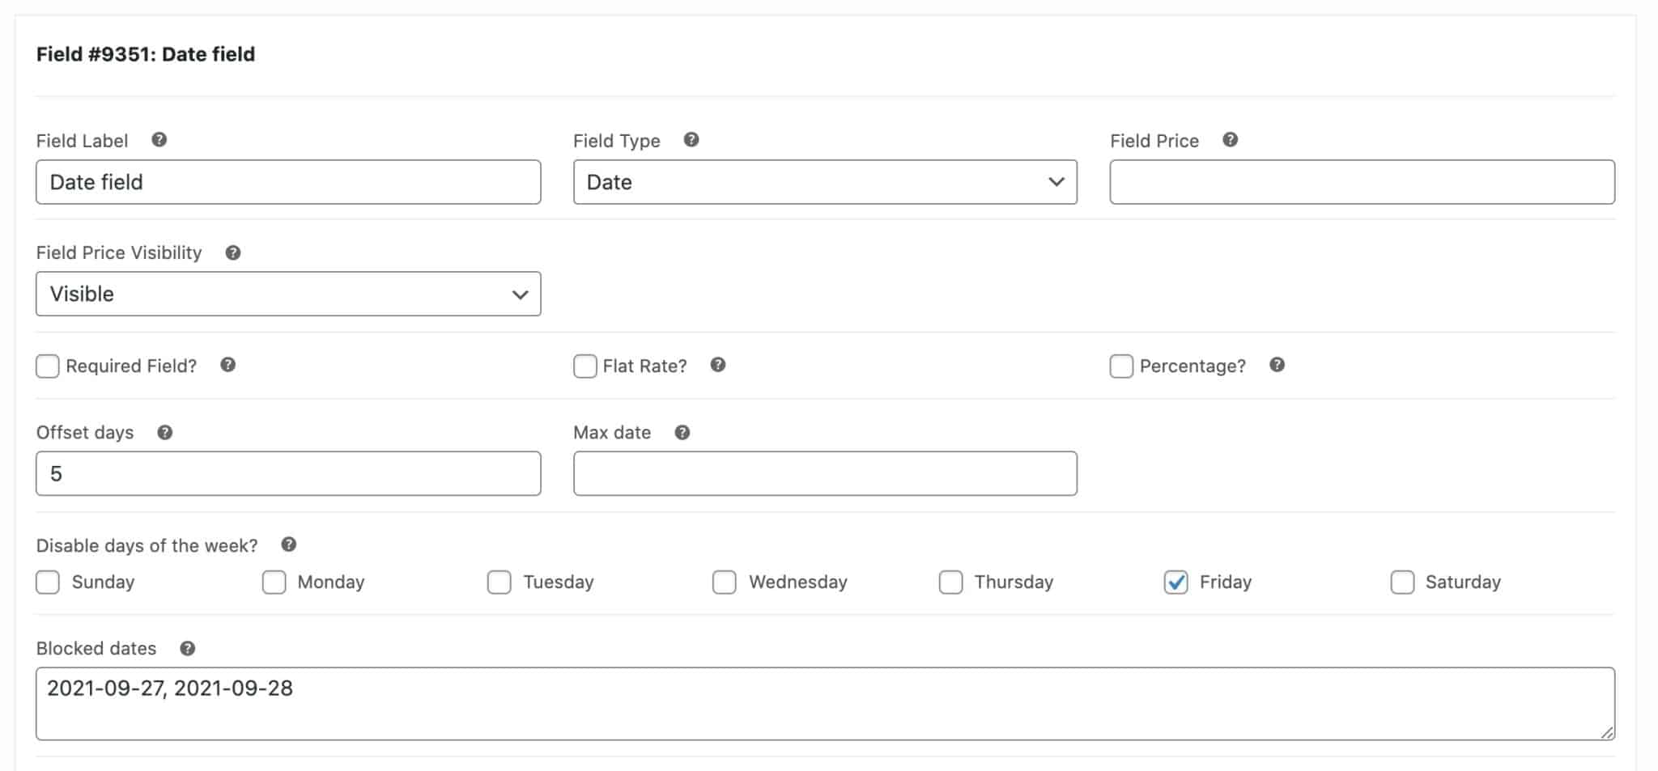
Task: Click the resize handle on Blocked dates box
Action: point(1605,734)
